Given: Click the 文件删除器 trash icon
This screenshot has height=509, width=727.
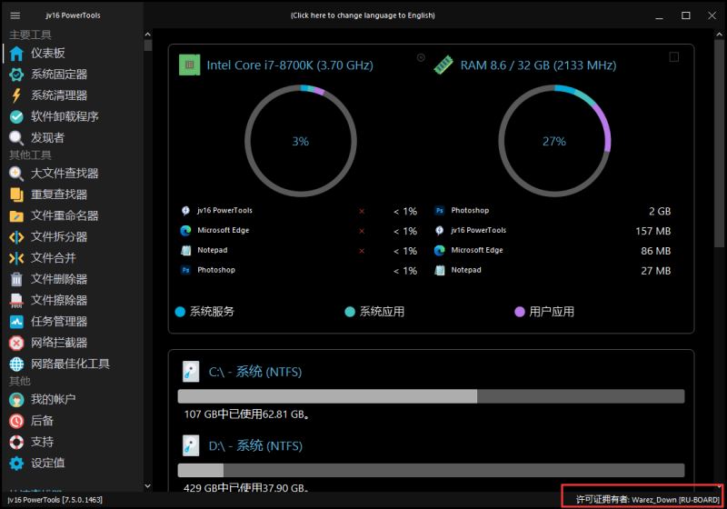Looking at the screenshot, I should point(16,279).
